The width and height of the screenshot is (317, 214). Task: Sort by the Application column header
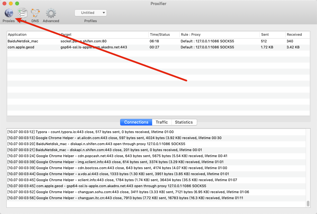[x=33, y=34]
